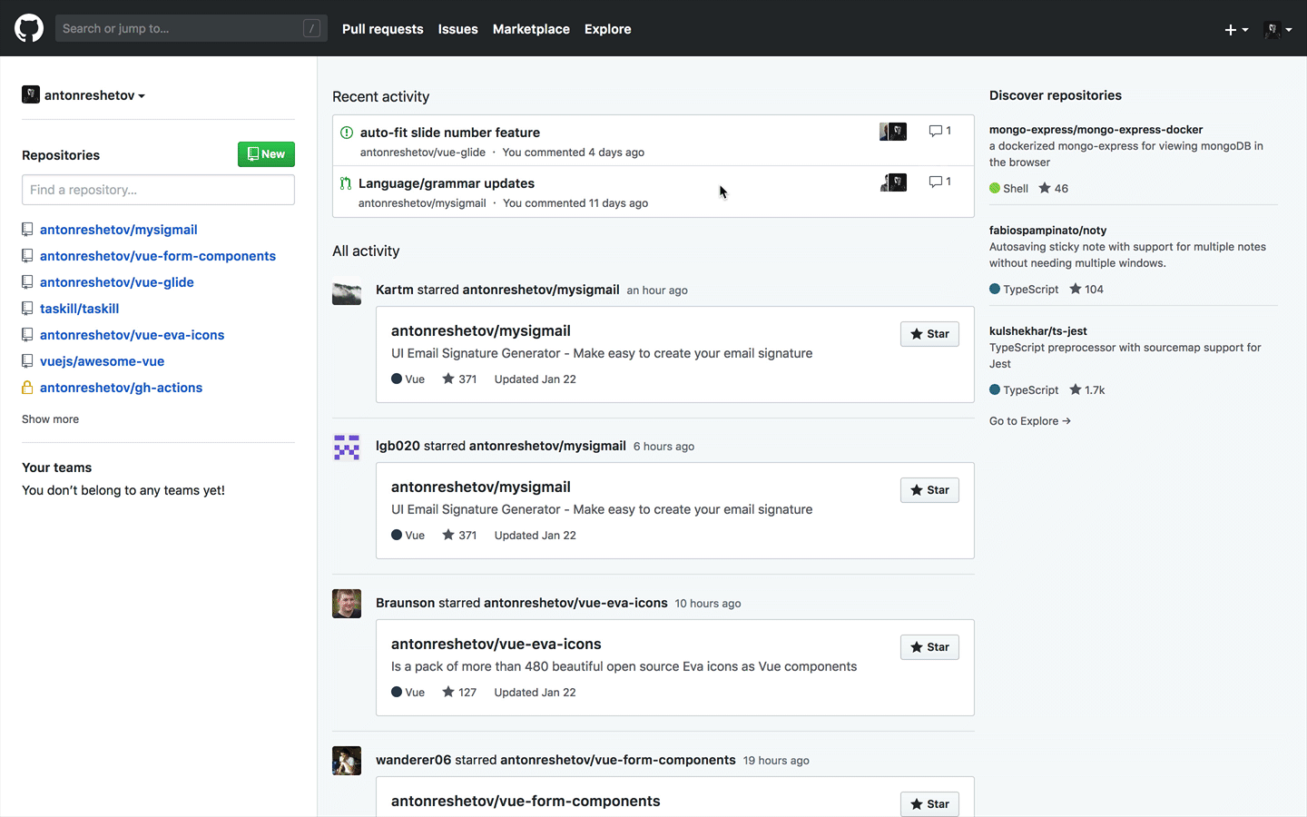1307x817 pixels.
Task: Click participant avatars on auto-fit slide row
Action: (893, 132)
